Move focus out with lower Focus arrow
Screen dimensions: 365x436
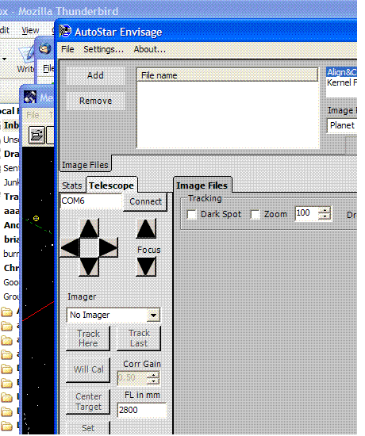tap(146, 266)
